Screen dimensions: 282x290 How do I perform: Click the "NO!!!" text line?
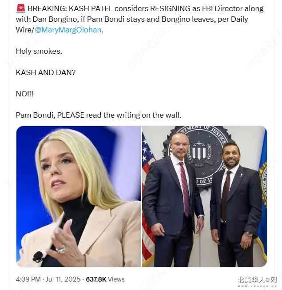click(24, 94)
